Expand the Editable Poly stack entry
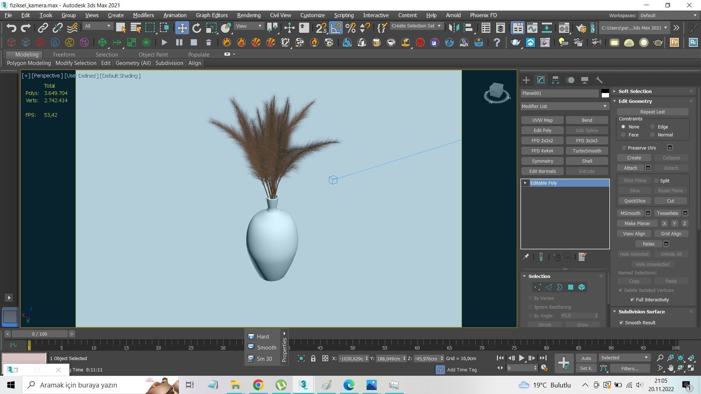 (525, 183)
